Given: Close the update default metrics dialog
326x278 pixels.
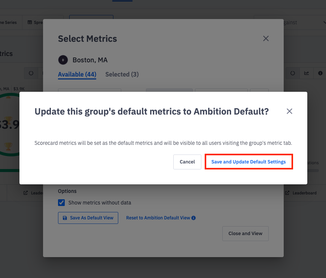Looking at the screenshot, I should [x=289, y=111].
